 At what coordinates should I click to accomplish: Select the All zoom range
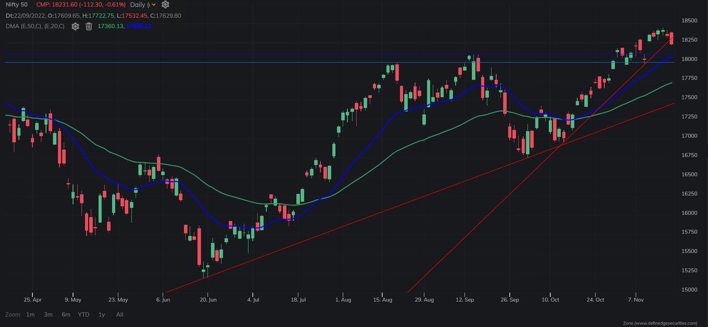120,315
